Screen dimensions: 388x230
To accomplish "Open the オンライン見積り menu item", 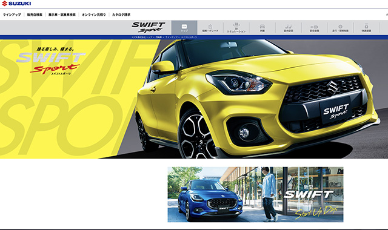I will pos(94,15).
